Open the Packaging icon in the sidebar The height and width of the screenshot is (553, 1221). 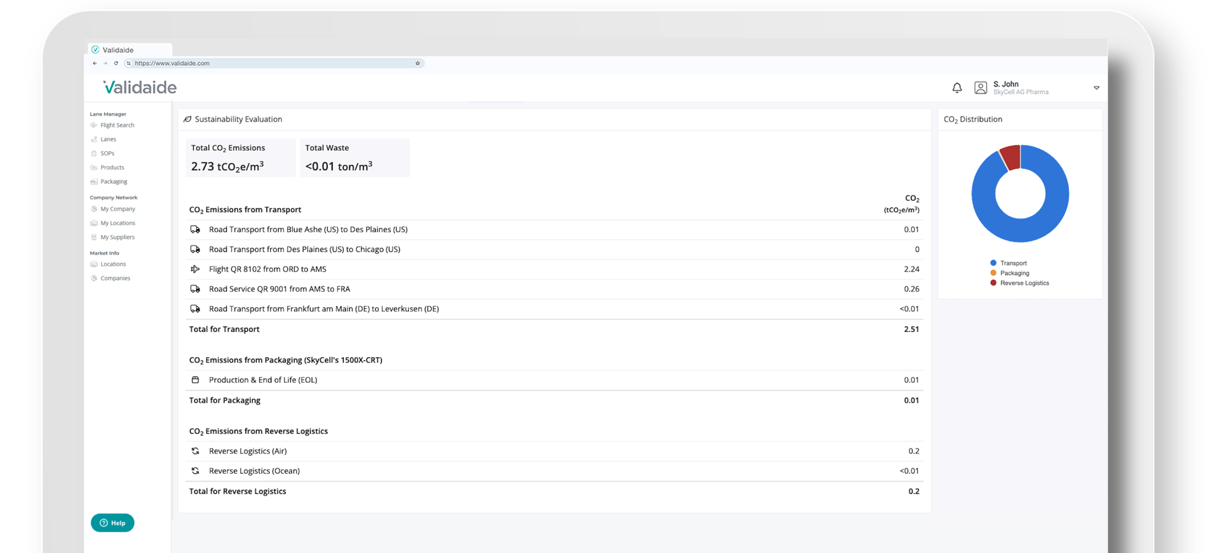(x=95, y=181)
